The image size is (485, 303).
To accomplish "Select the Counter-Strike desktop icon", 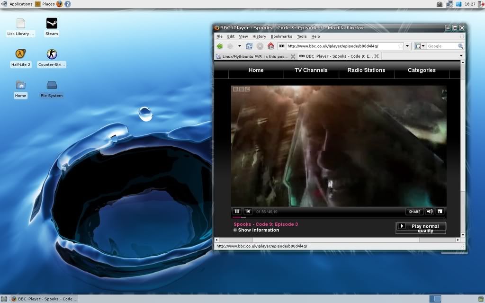I will coord(52,58).
